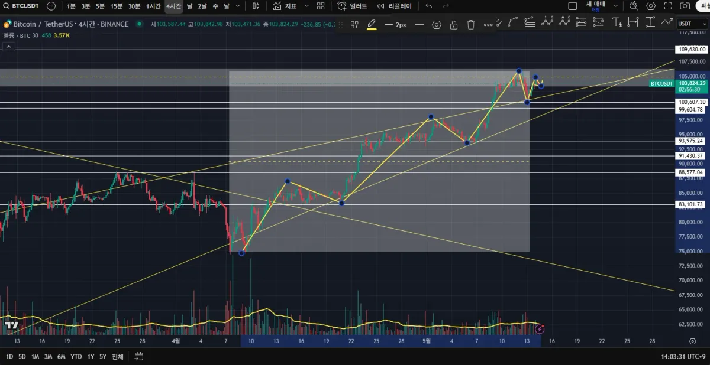The image size is (710, 365).
Task: Delete the selected drawing with trash icon
Action: pos(471,25)
